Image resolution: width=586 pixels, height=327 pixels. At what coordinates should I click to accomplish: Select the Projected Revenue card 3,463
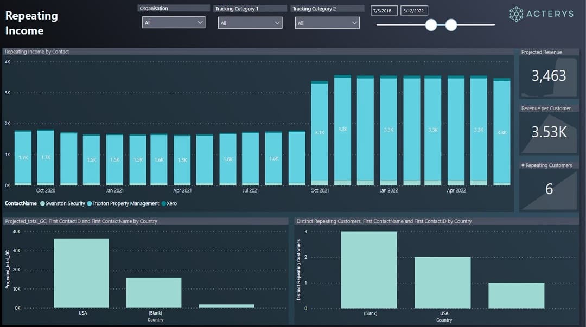[549, 76]
